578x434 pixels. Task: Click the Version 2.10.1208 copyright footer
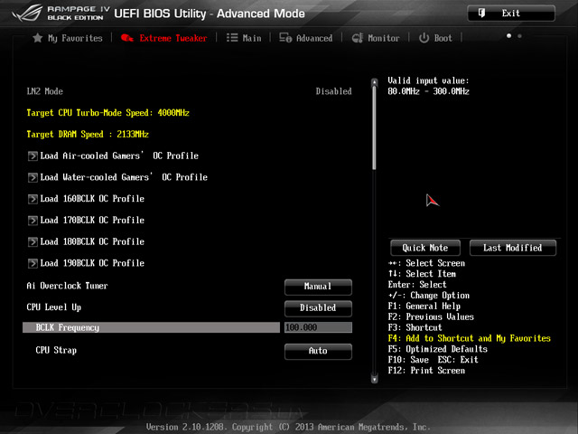(x=289, y=427)
